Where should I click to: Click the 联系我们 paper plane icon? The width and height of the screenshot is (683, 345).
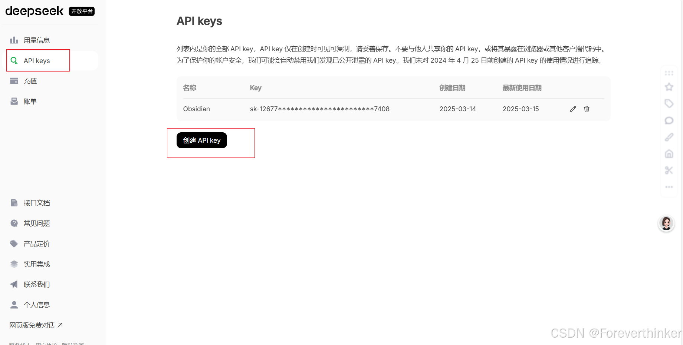pyautogui.click(x=14, y=284)
